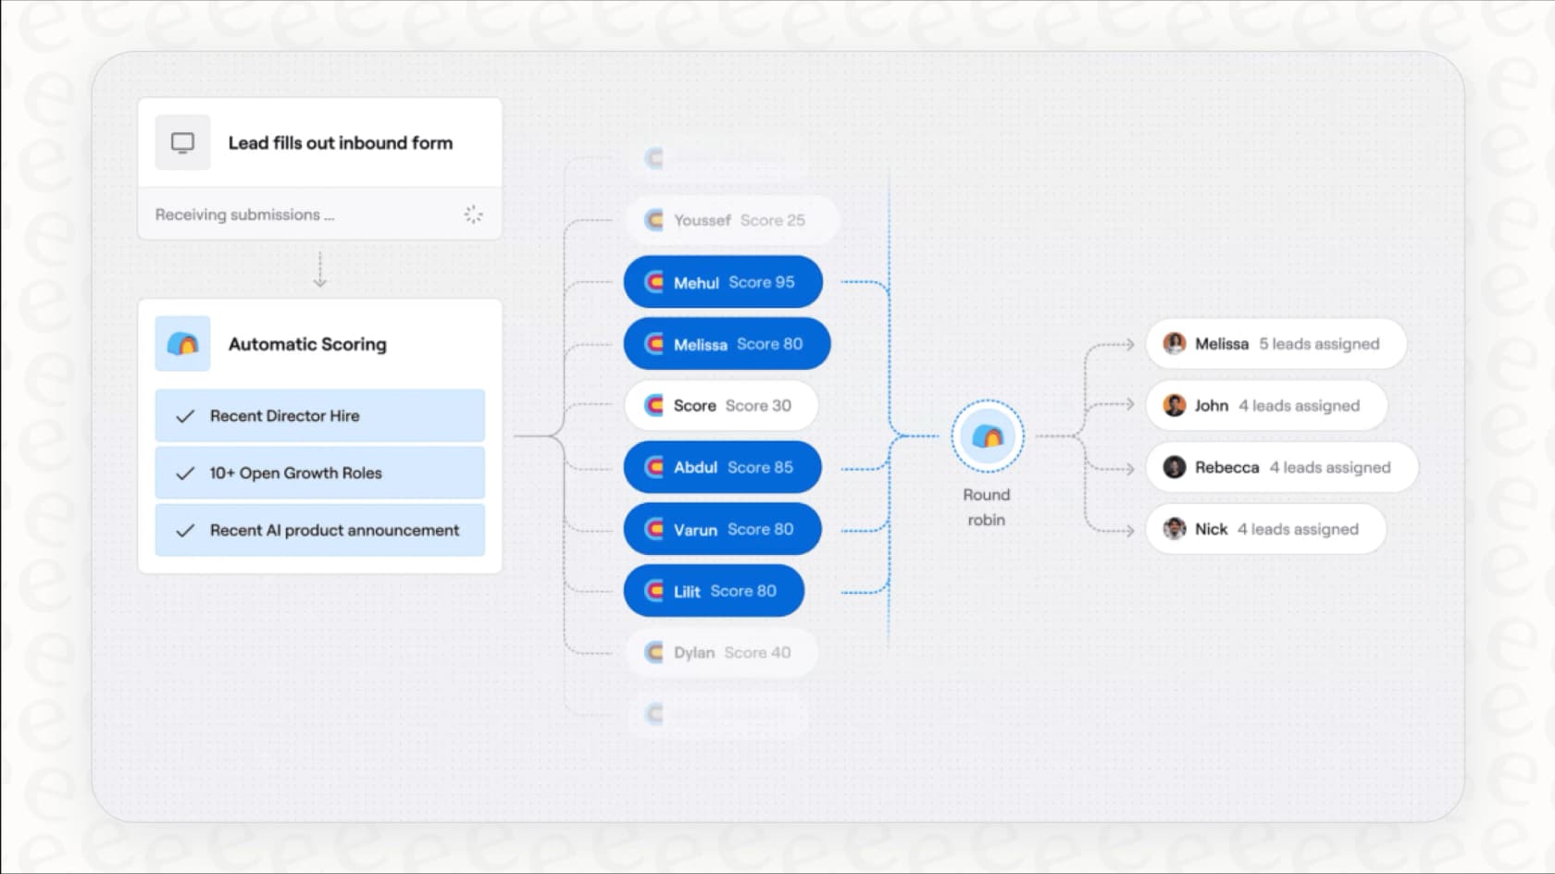This screenshot has height=874, width=1555.
Task: Select the Abdul Score 85 lead pill
Action: click(x=722, y=467)
